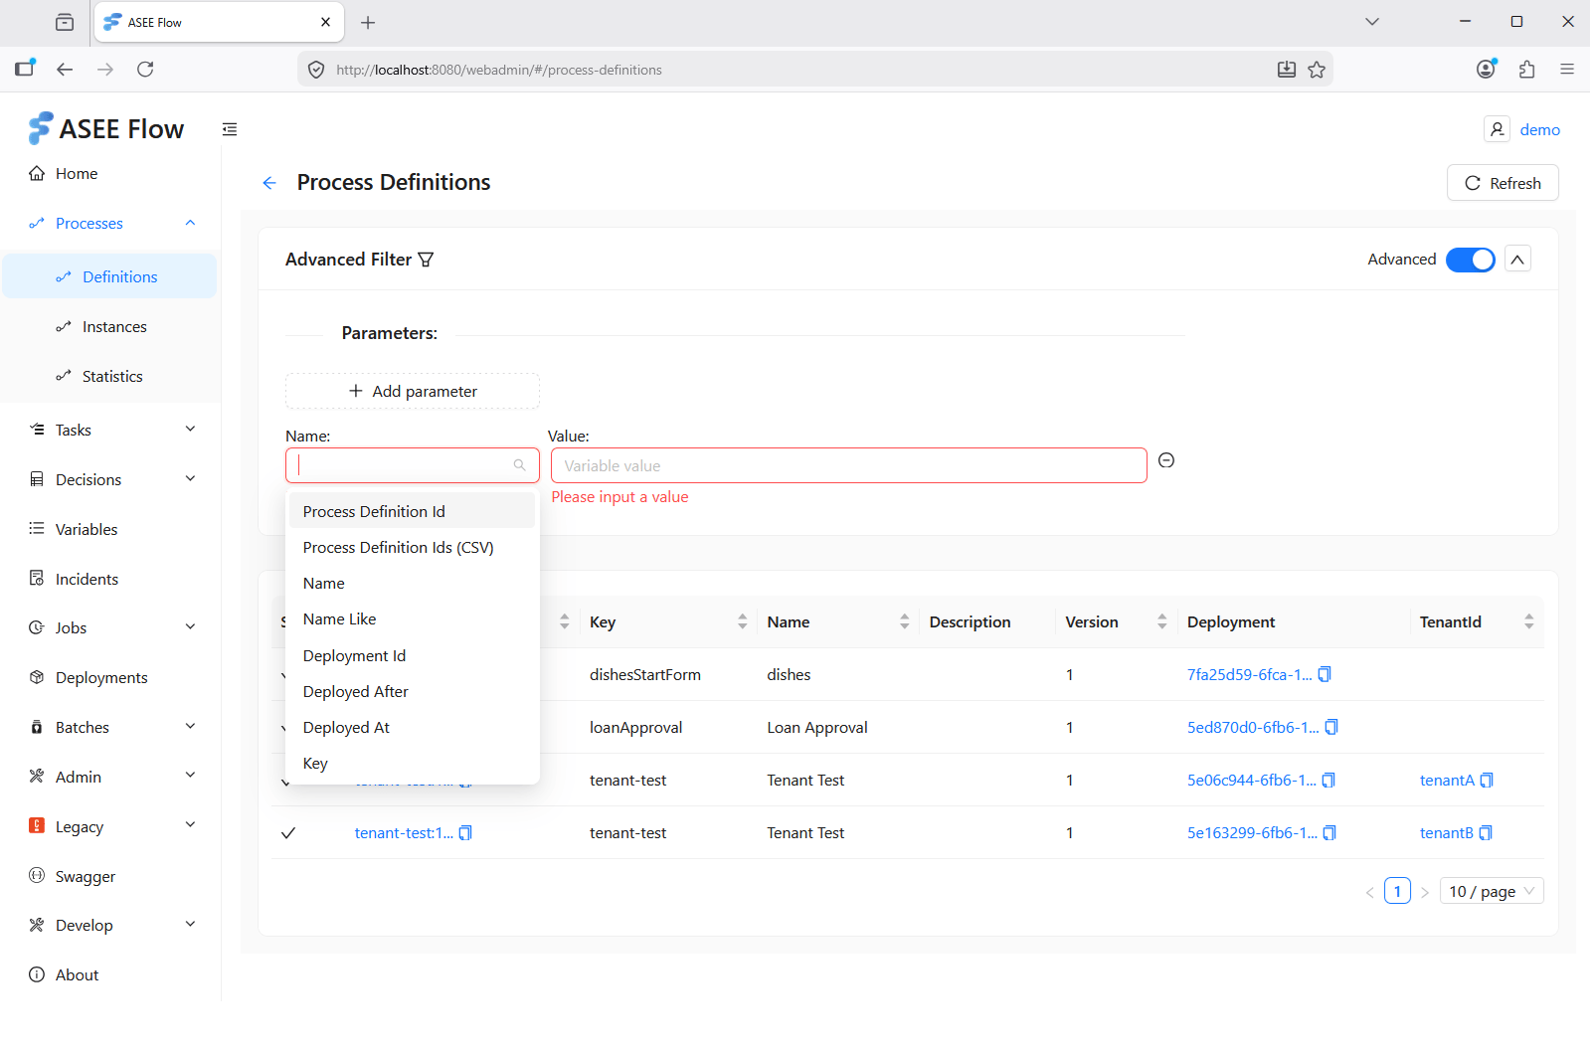
Task: Open a new browser tab
Action: (x=368, y=22)
